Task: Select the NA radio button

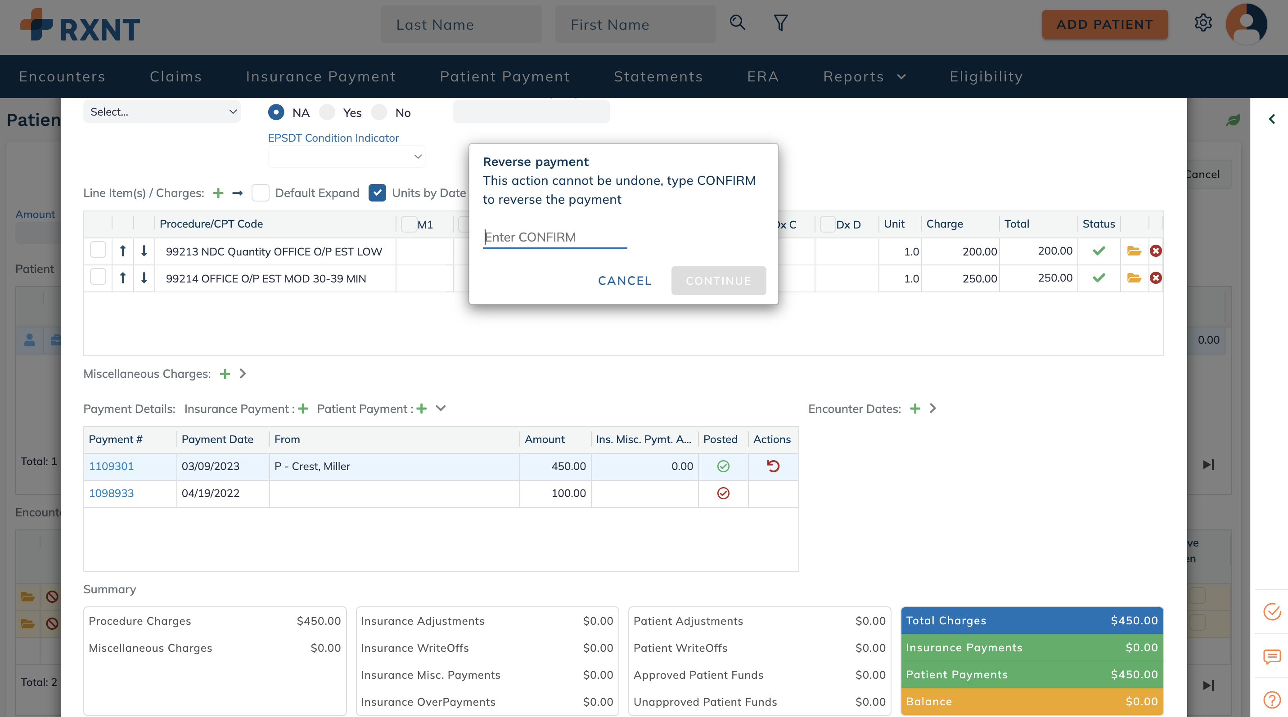Action: coord(276,112)
